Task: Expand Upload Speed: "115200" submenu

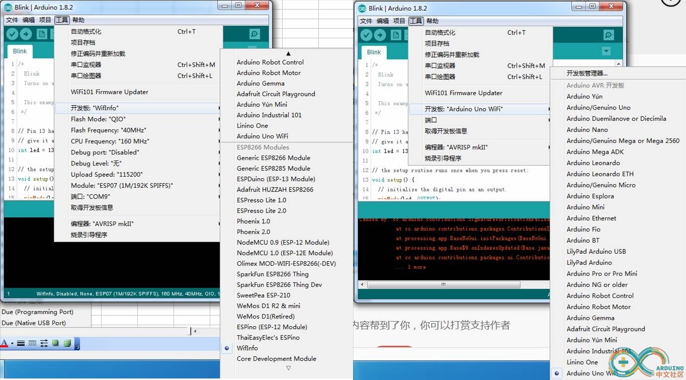Action: tap(138, 175)
